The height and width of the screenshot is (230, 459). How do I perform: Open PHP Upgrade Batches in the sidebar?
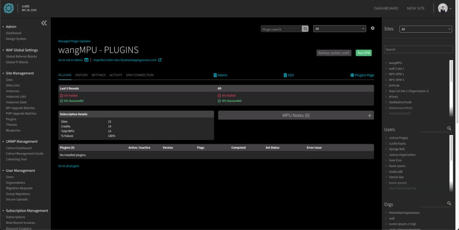[21, 113]
